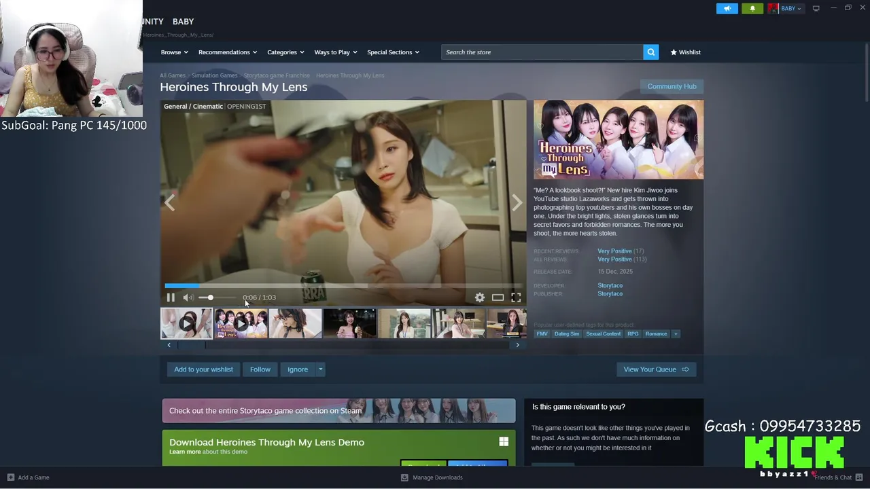Open Friends & Chat
This screenshot has height=489, width=870.
click(838, 477)
